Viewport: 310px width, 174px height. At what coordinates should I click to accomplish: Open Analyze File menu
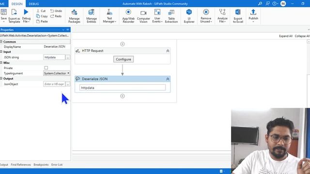click(x=222, y=16)
